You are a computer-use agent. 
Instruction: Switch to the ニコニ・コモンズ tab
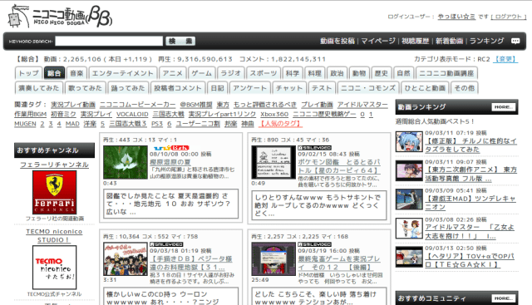tap(368, 88)
